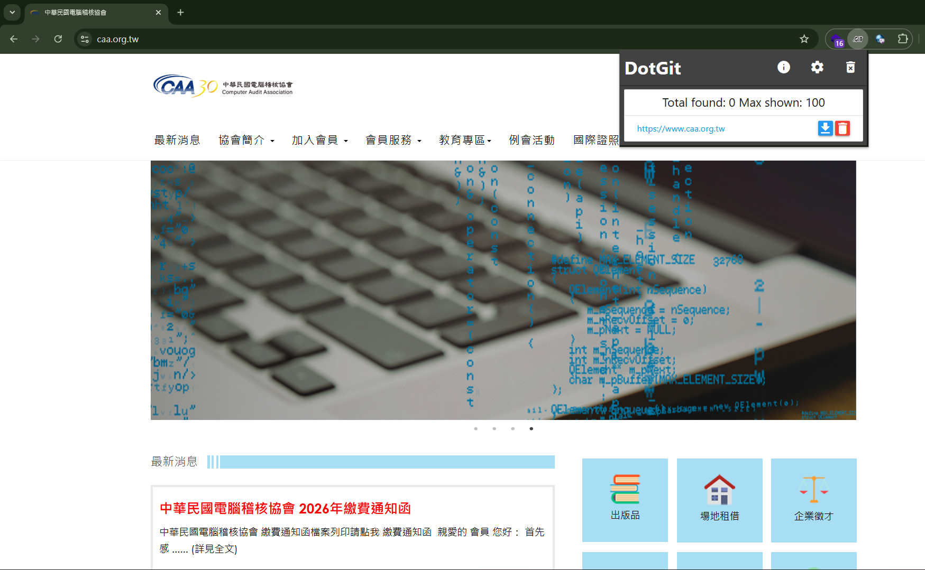The image size is (925, 570).
Task: Open the DotGit info icon
Action: [x=783, y=67]
